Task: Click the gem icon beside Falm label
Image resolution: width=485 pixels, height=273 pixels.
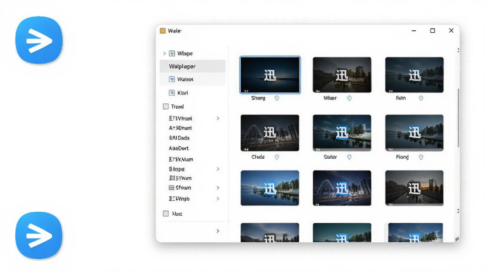Action: 421,98
